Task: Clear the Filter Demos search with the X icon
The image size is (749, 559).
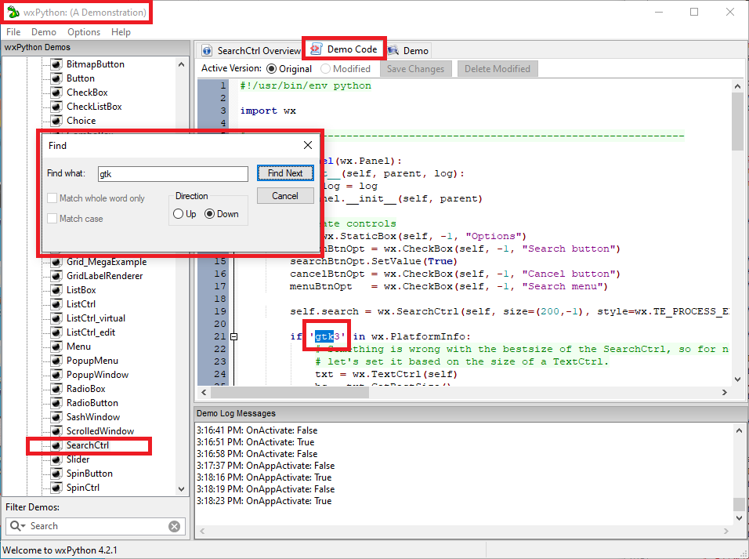Action: (x=175, y=527)
